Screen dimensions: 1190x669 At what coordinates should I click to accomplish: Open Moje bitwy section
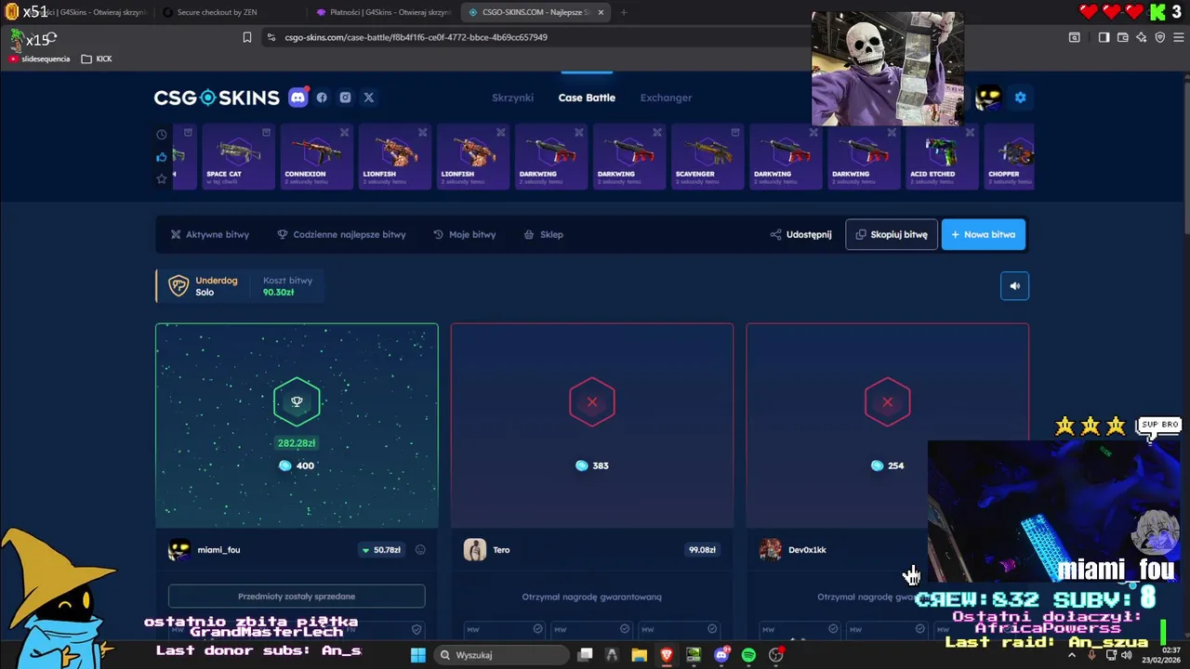tap(465, 234)
